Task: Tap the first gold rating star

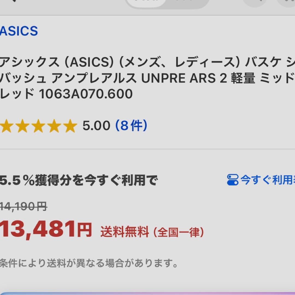Action: 6,125
